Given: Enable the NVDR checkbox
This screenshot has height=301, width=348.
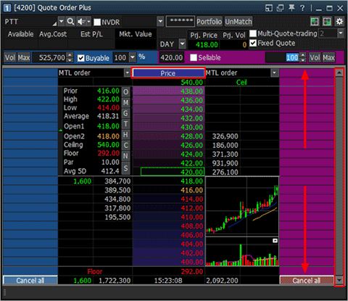Looking at the screenshot, I should tap(97, 22).
